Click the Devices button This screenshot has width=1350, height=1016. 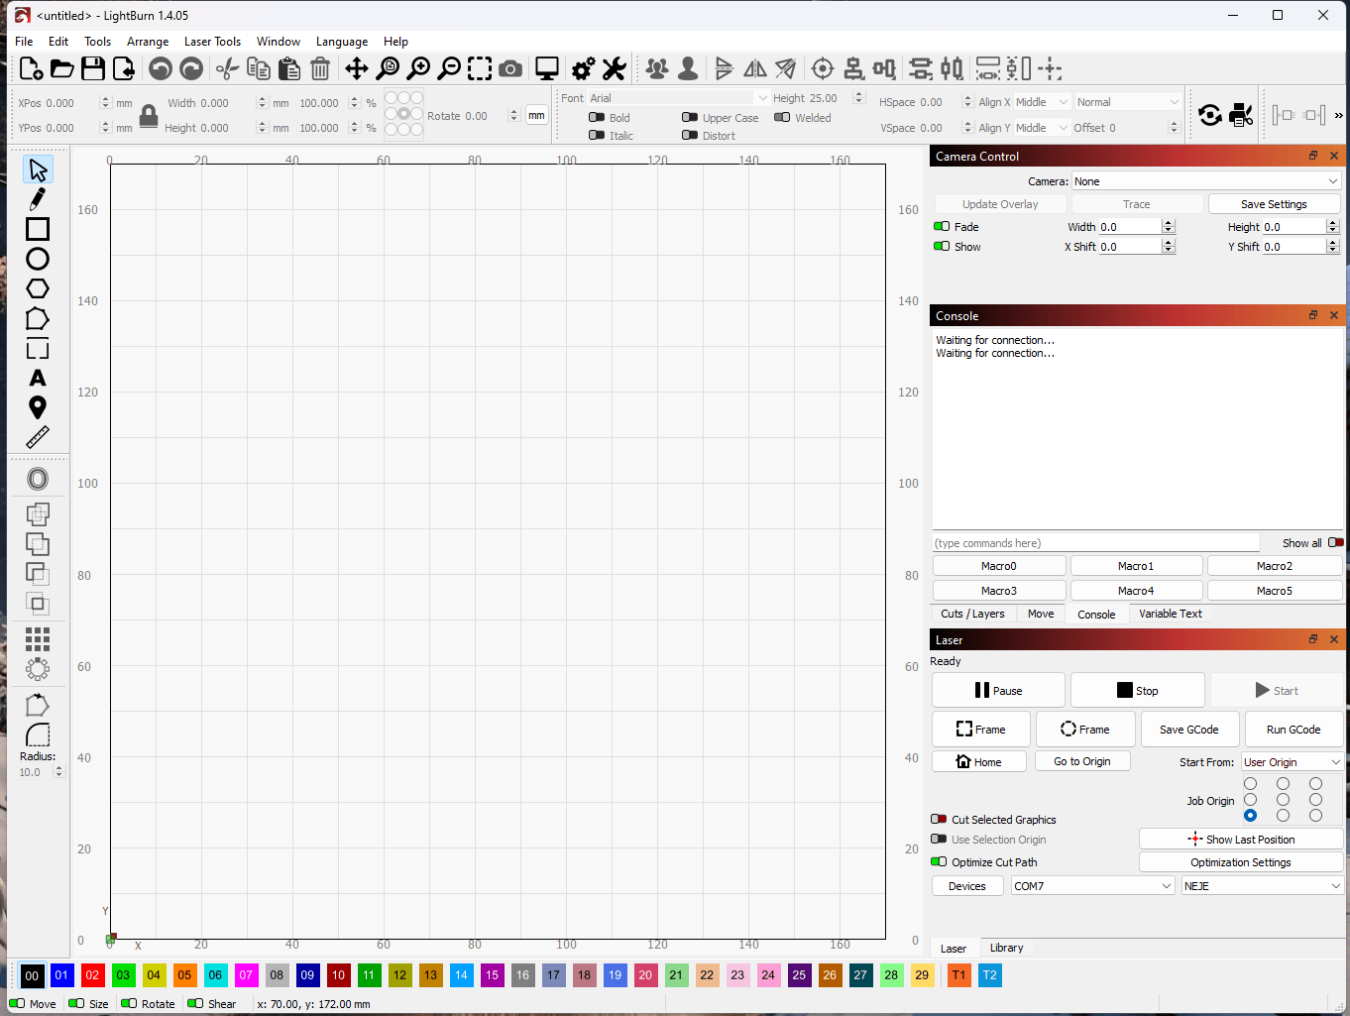point(966,886)
